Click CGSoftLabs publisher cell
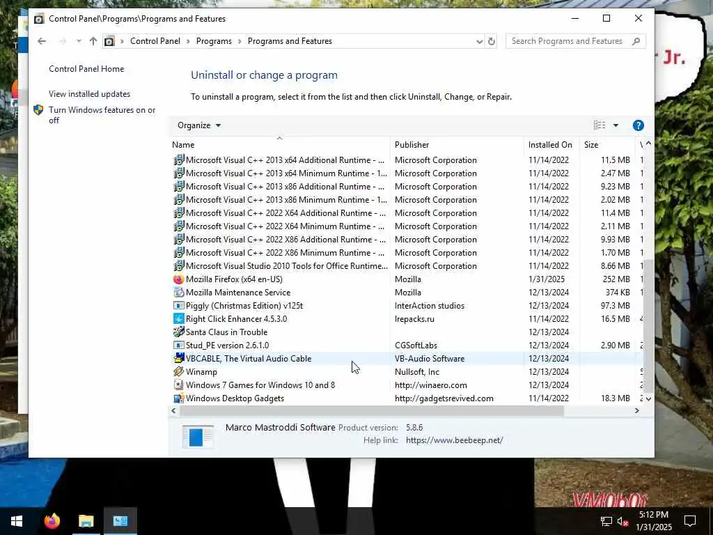Image resolution: width=713 pixels, height=535 pixels. pos(416,346)
